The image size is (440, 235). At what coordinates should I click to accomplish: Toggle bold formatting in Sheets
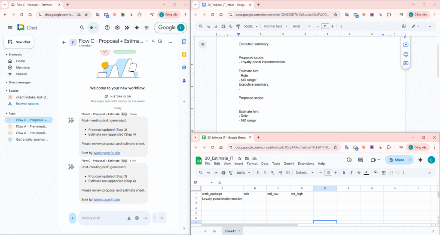pyautogui.click(x=344, y=173)
